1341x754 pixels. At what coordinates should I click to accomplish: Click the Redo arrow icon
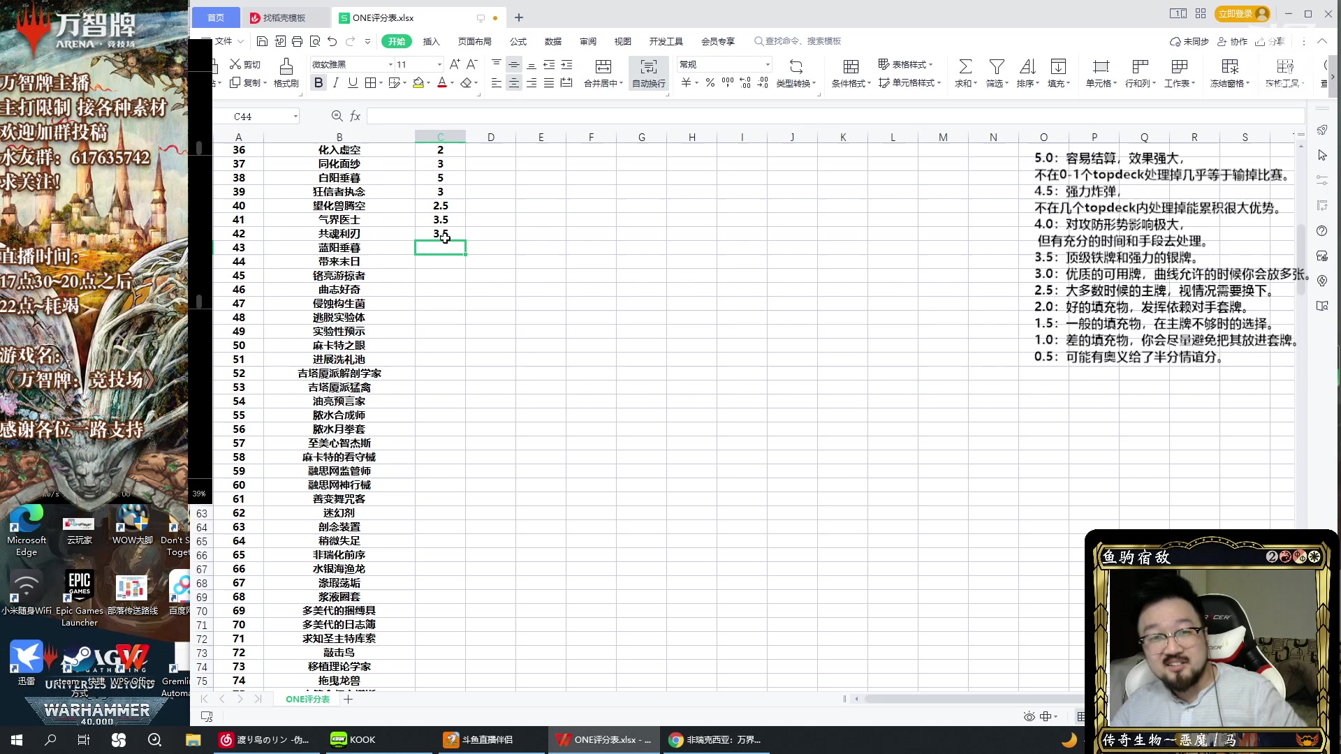click(x=350, y=41)
